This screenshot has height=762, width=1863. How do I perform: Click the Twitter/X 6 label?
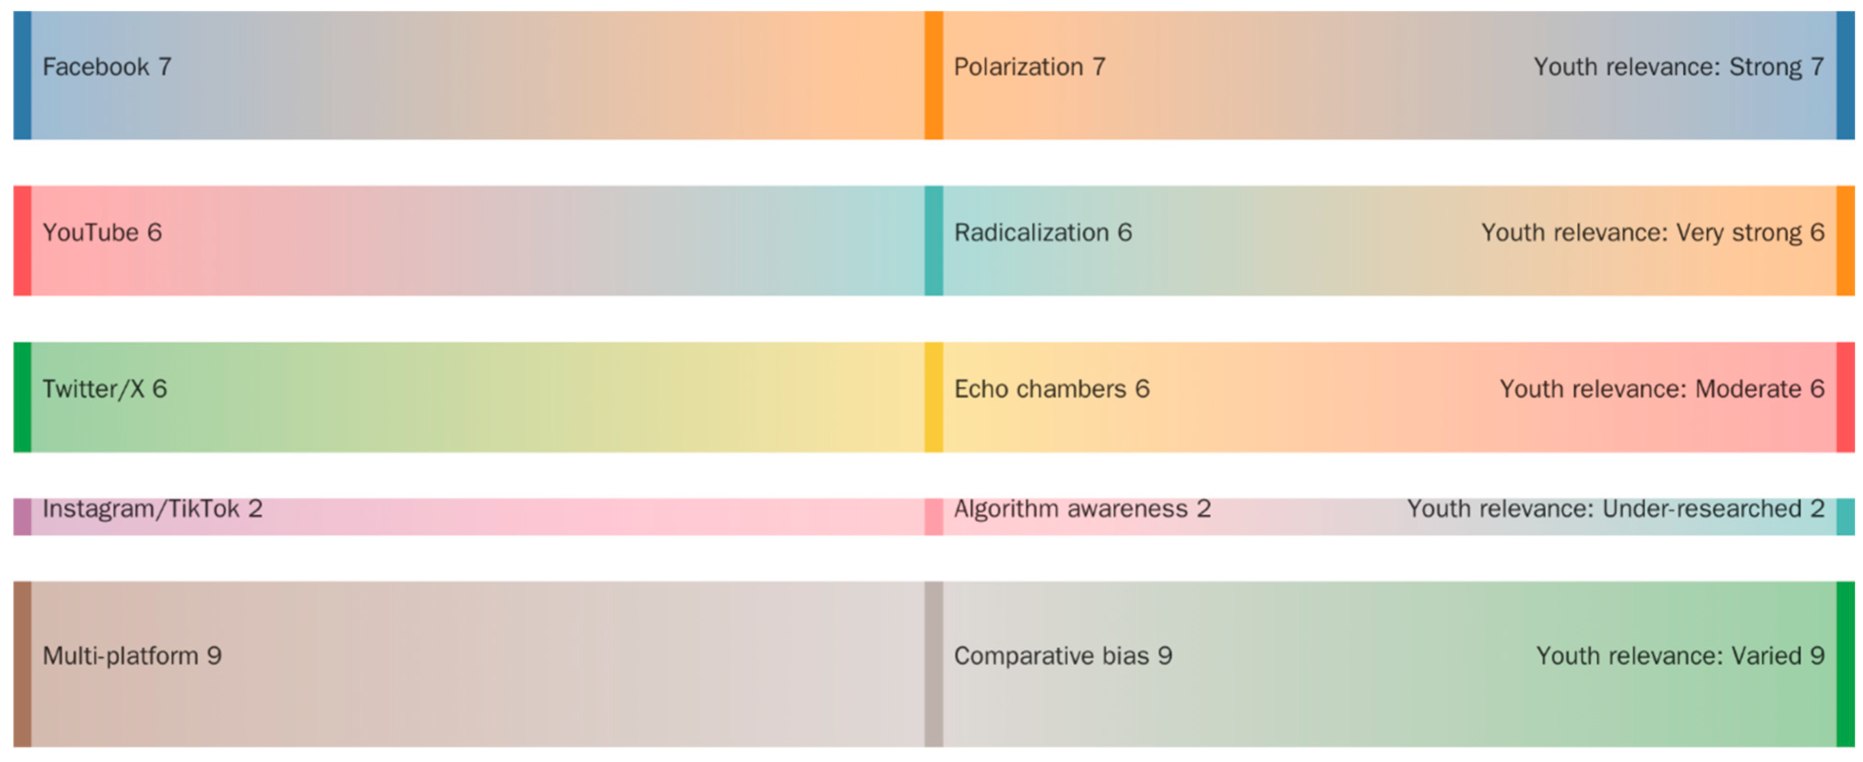click(x=104, y=389)
